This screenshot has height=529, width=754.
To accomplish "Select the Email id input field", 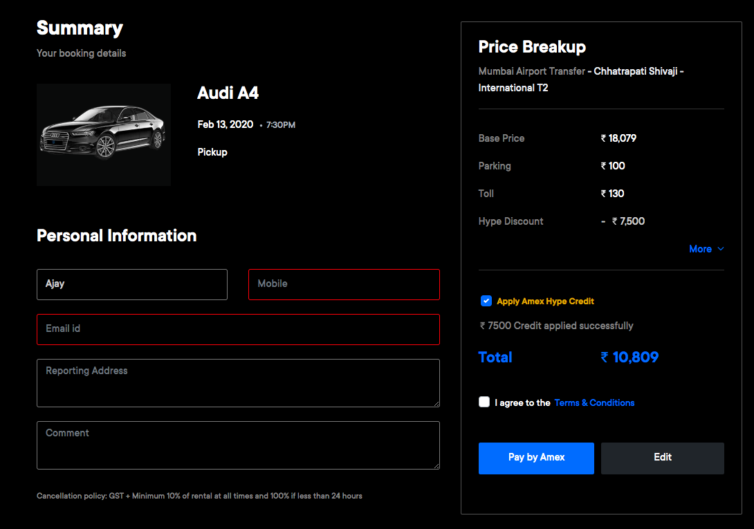I will [238, 329].
